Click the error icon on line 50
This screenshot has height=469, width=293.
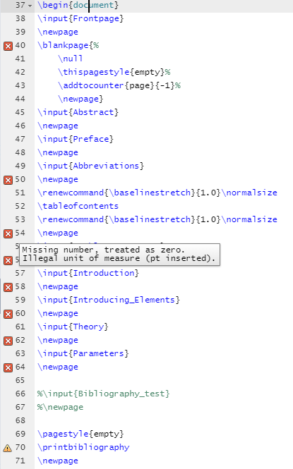8,180
